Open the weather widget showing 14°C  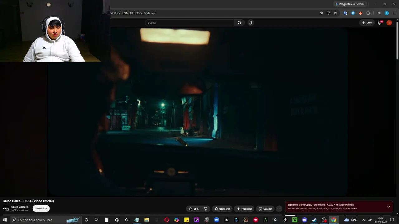coord(350,220)
